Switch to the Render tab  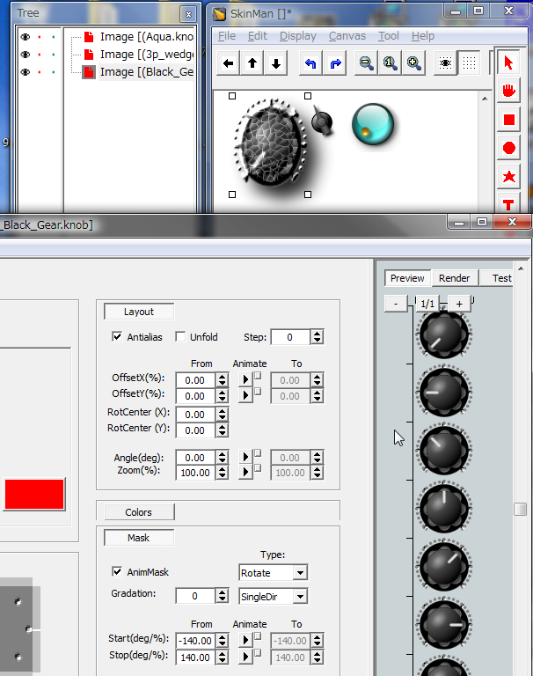pos(454,278)
